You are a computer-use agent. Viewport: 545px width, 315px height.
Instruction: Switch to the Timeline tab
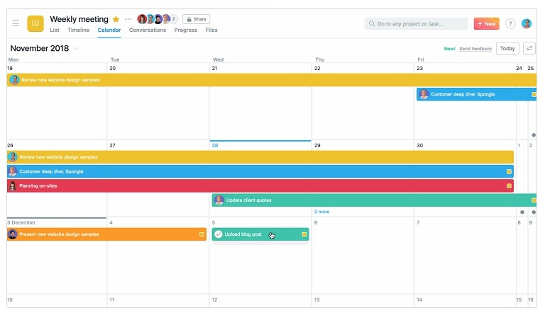[78, 30]
